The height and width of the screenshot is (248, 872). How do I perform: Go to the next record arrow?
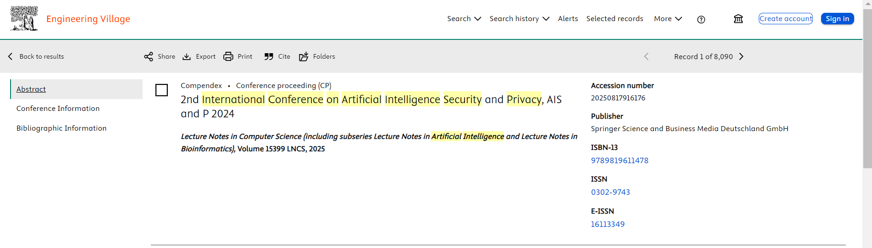[x=741, y=56]
